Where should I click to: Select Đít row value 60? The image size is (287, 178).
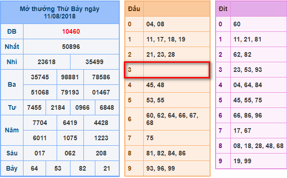point(237,24)
